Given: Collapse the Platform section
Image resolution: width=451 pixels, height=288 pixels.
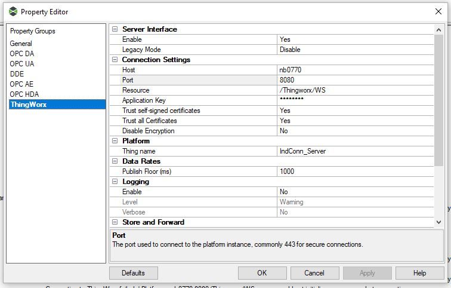Looking at the screenshot, I should click(115, 141).
